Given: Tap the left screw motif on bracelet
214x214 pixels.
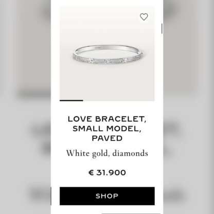Looking at the screenshot, I should coord(91,61).
